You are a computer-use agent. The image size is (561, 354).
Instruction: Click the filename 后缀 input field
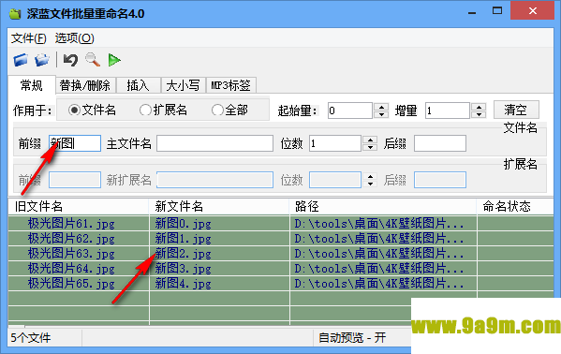[440, 143]
